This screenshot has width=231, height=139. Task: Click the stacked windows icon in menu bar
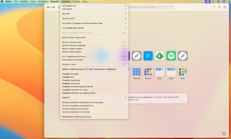tap(224, 2)
